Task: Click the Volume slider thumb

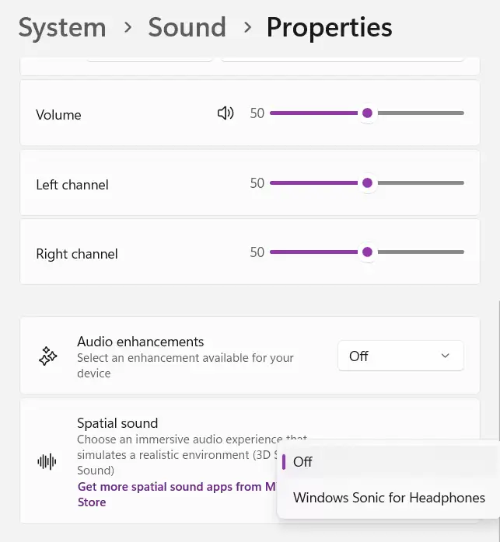Action: [x=368, y=113]
